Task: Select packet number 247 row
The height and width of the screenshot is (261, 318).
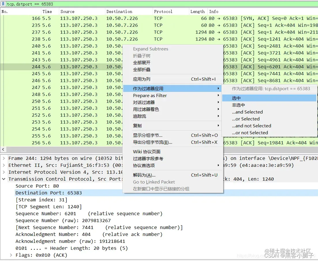Action: click(x=61, y=88)
